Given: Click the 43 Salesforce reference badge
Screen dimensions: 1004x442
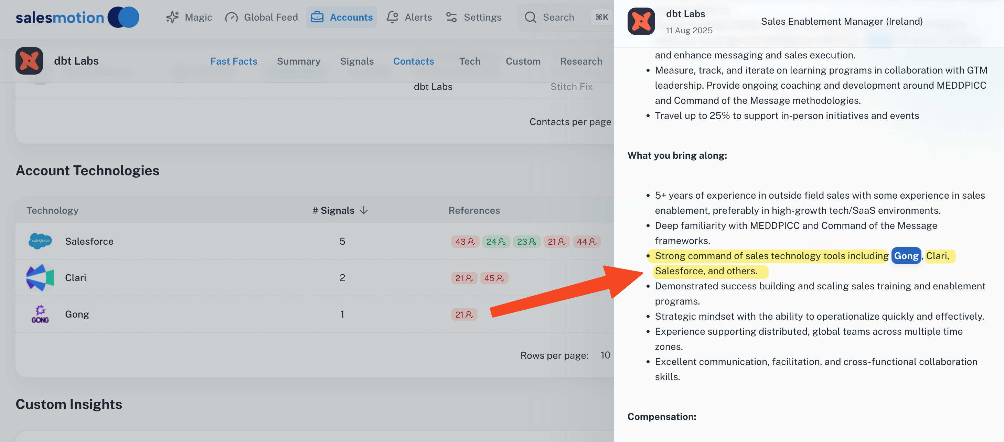Looking at the screenshot, I should (465, 241).
